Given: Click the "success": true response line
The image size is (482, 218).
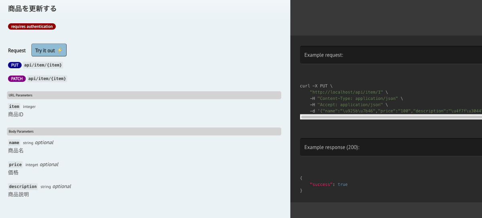Looking at the screenshot, I should (x=329, y=185).
